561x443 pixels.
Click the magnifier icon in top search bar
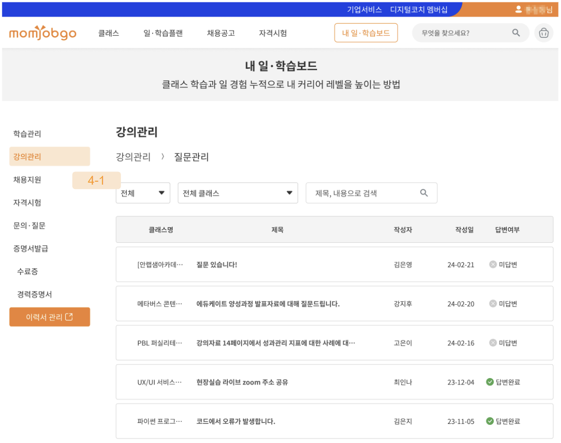pos(516,33)
